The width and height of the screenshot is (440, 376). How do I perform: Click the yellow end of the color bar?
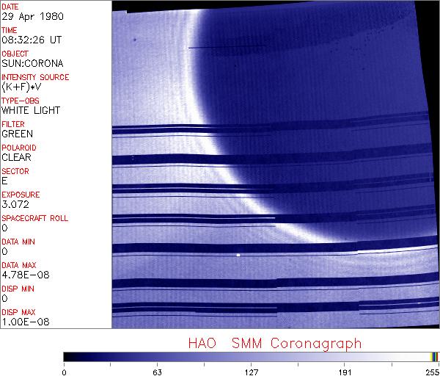click(433, 356)
